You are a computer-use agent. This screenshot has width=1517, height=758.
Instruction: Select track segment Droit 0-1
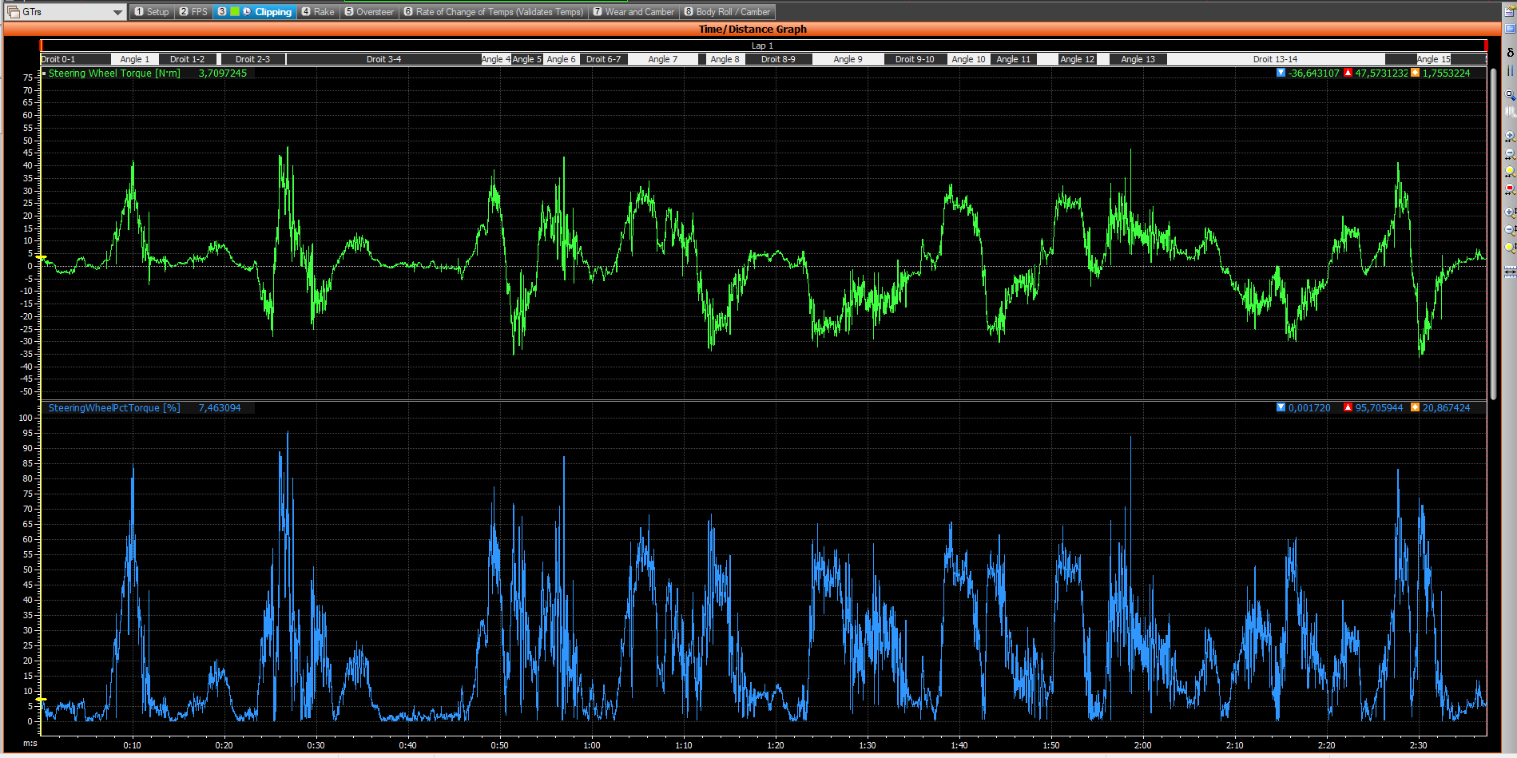[76, 59]
